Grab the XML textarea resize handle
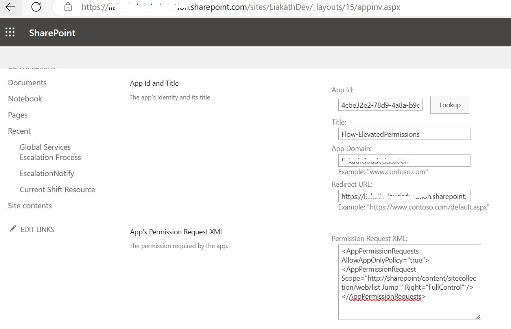Screen dimensions: 511x329 pos(478,316)
